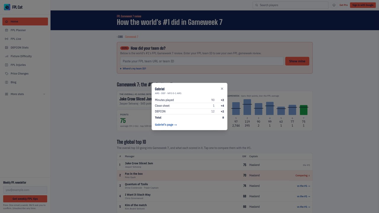Go back to GW6 link
This screenshot has width=379, height=213.
pyautogui.click(x=120, y=37)
